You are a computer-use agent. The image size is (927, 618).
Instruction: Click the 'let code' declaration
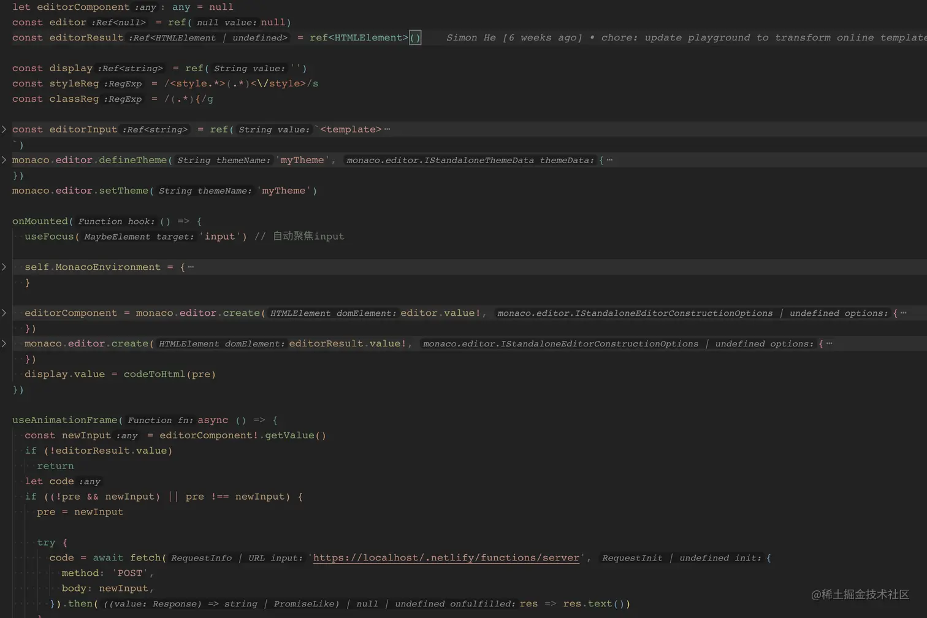click(x=49, y=481)
